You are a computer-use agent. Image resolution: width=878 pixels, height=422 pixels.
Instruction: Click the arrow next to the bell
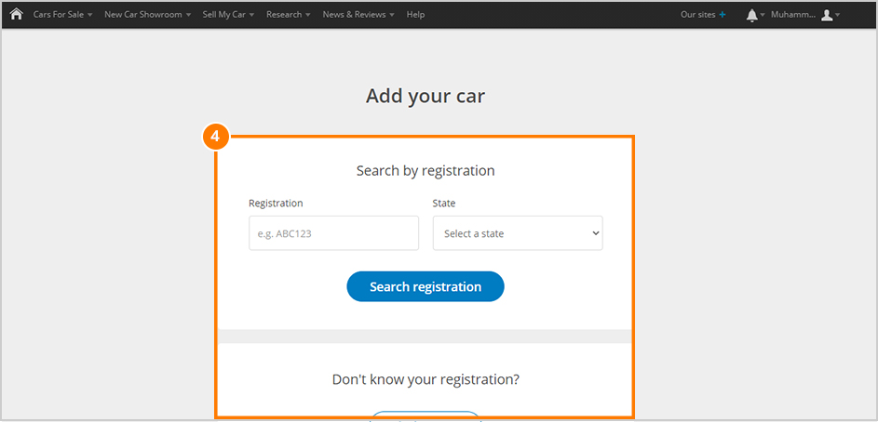763,16
